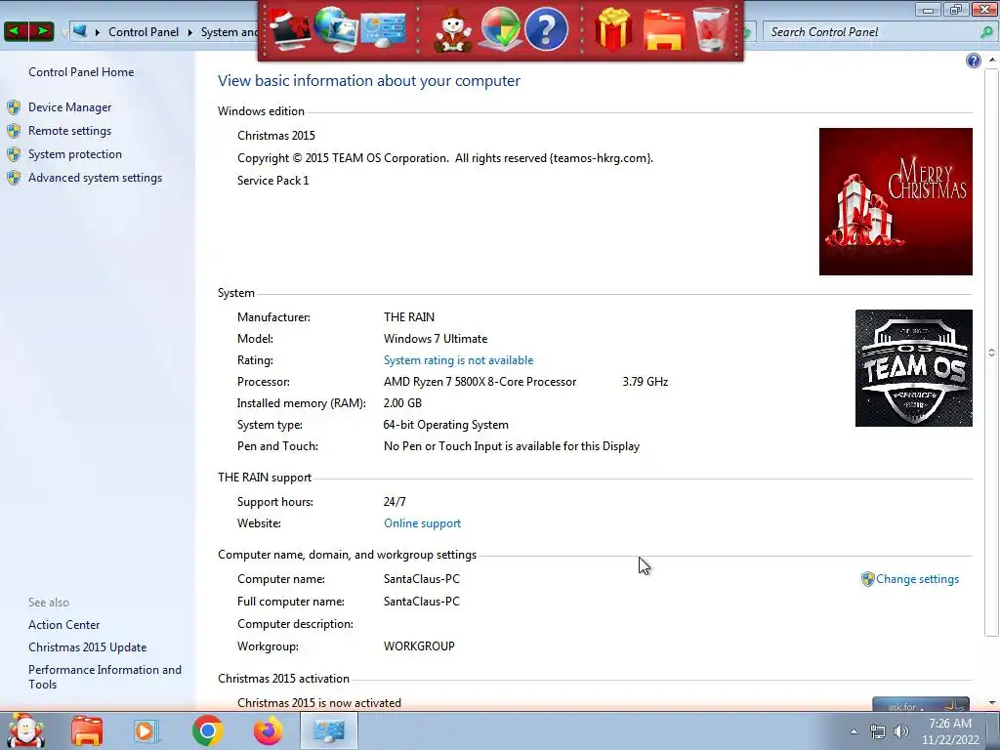Open the Recycle Bin dock icon
This screenshot has height=750, width=1000.
tap(711, 29)
